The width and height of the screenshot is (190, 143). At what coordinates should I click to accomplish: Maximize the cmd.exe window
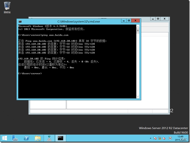pos(129,21)
